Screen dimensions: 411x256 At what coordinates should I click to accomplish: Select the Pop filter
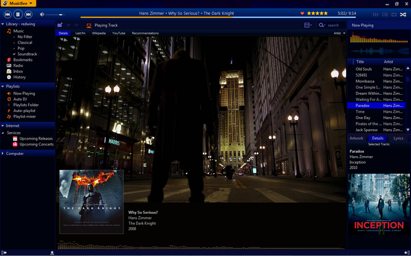tap(21, 49)
